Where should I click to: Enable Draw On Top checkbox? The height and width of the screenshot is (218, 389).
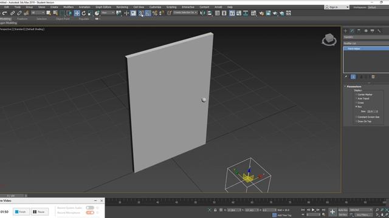point(363,121)
